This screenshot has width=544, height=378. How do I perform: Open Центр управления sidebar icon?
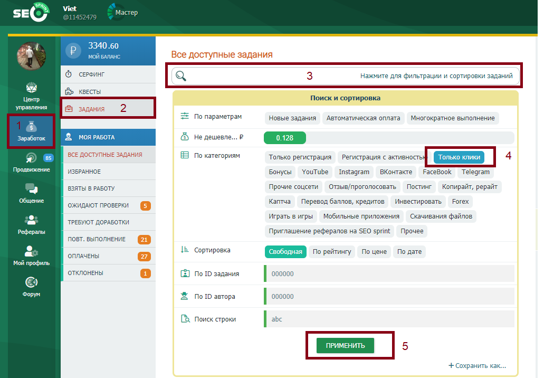pyautogui.click(x=31, y=88)
